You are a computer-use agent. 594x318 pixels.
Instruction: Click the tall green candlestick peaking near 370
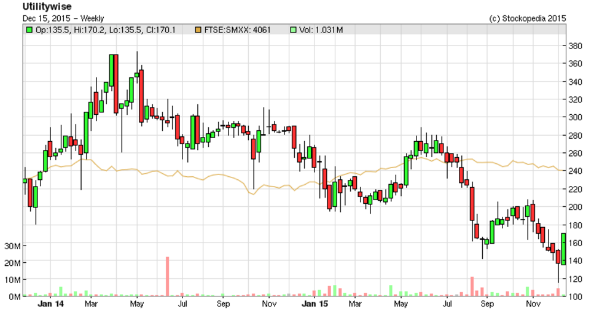[111, 71]
